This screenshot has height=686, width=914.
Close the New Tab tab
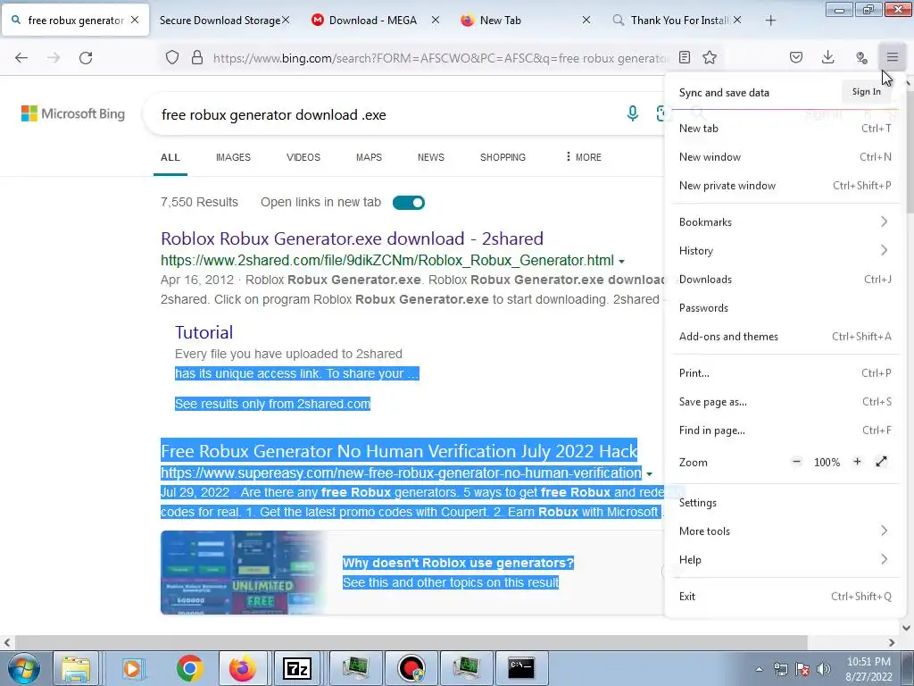coord(586,20)
